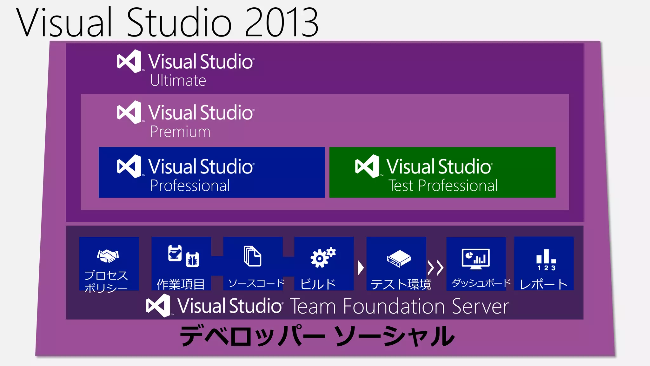This screenshot has width=650, height=366.
Task: Click the Visual Studio Test Professional logo icon
Action: 367,166
